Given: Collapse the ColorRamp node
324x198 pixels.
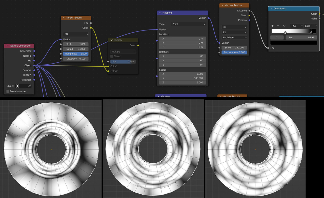Looking at the screenshot, I should point(271,8).
